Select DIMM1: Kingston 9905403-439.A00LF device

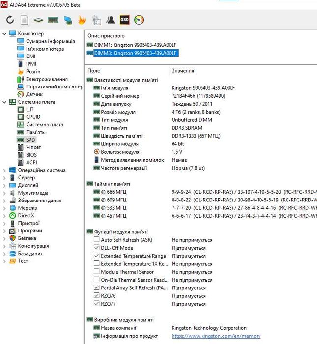click(x=135, y=45)
